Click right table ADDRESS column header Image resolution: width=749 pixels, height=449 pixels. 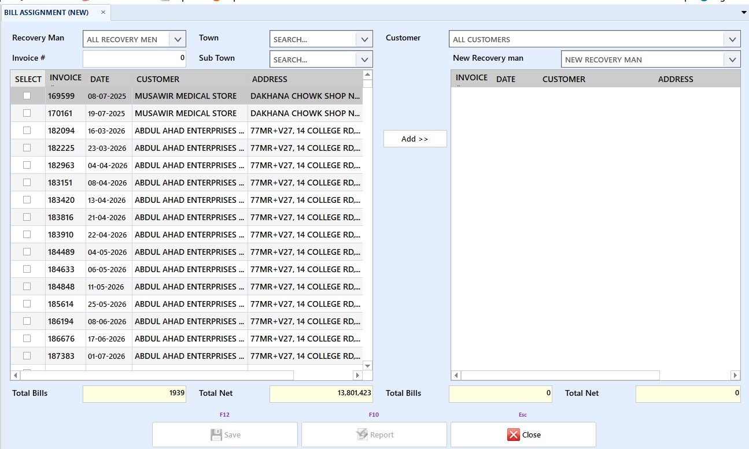(697, 79)
